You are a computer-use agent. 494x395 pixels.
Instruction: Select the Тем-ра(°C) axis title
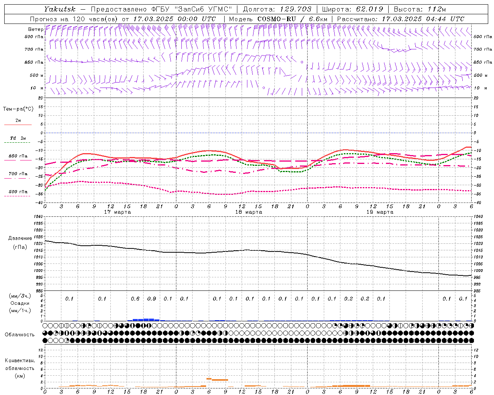point(18,109)
